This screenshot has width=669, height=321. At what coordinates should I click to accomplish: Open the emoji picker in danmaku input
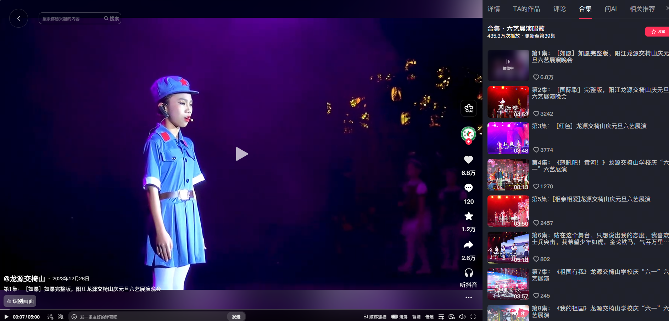pos(74,317)
